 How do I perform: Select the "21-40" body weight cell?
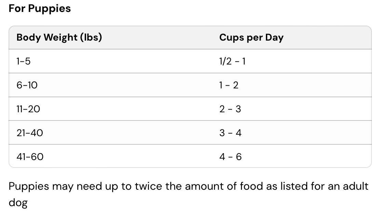(x=30, y=133)
